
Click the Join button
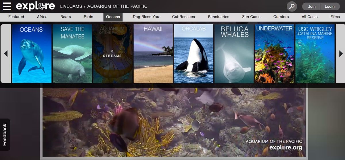[x=312, y=6]
